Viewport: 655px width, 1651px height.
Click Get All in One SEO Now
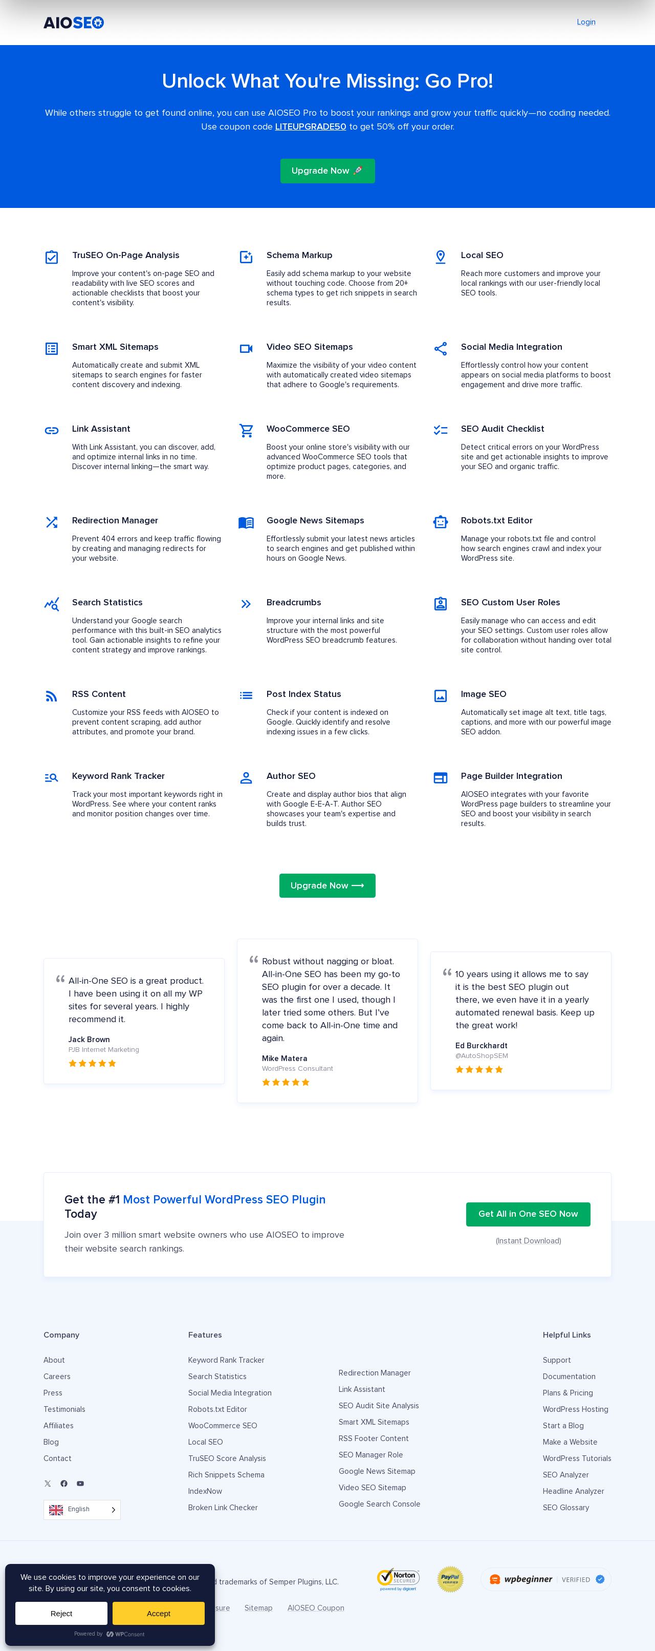coord(528,1213)
